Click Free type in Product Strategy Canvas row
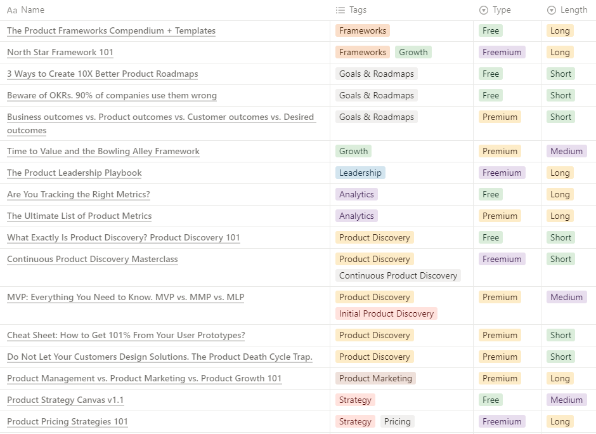 pyautogui.click(x=491, y=400)
